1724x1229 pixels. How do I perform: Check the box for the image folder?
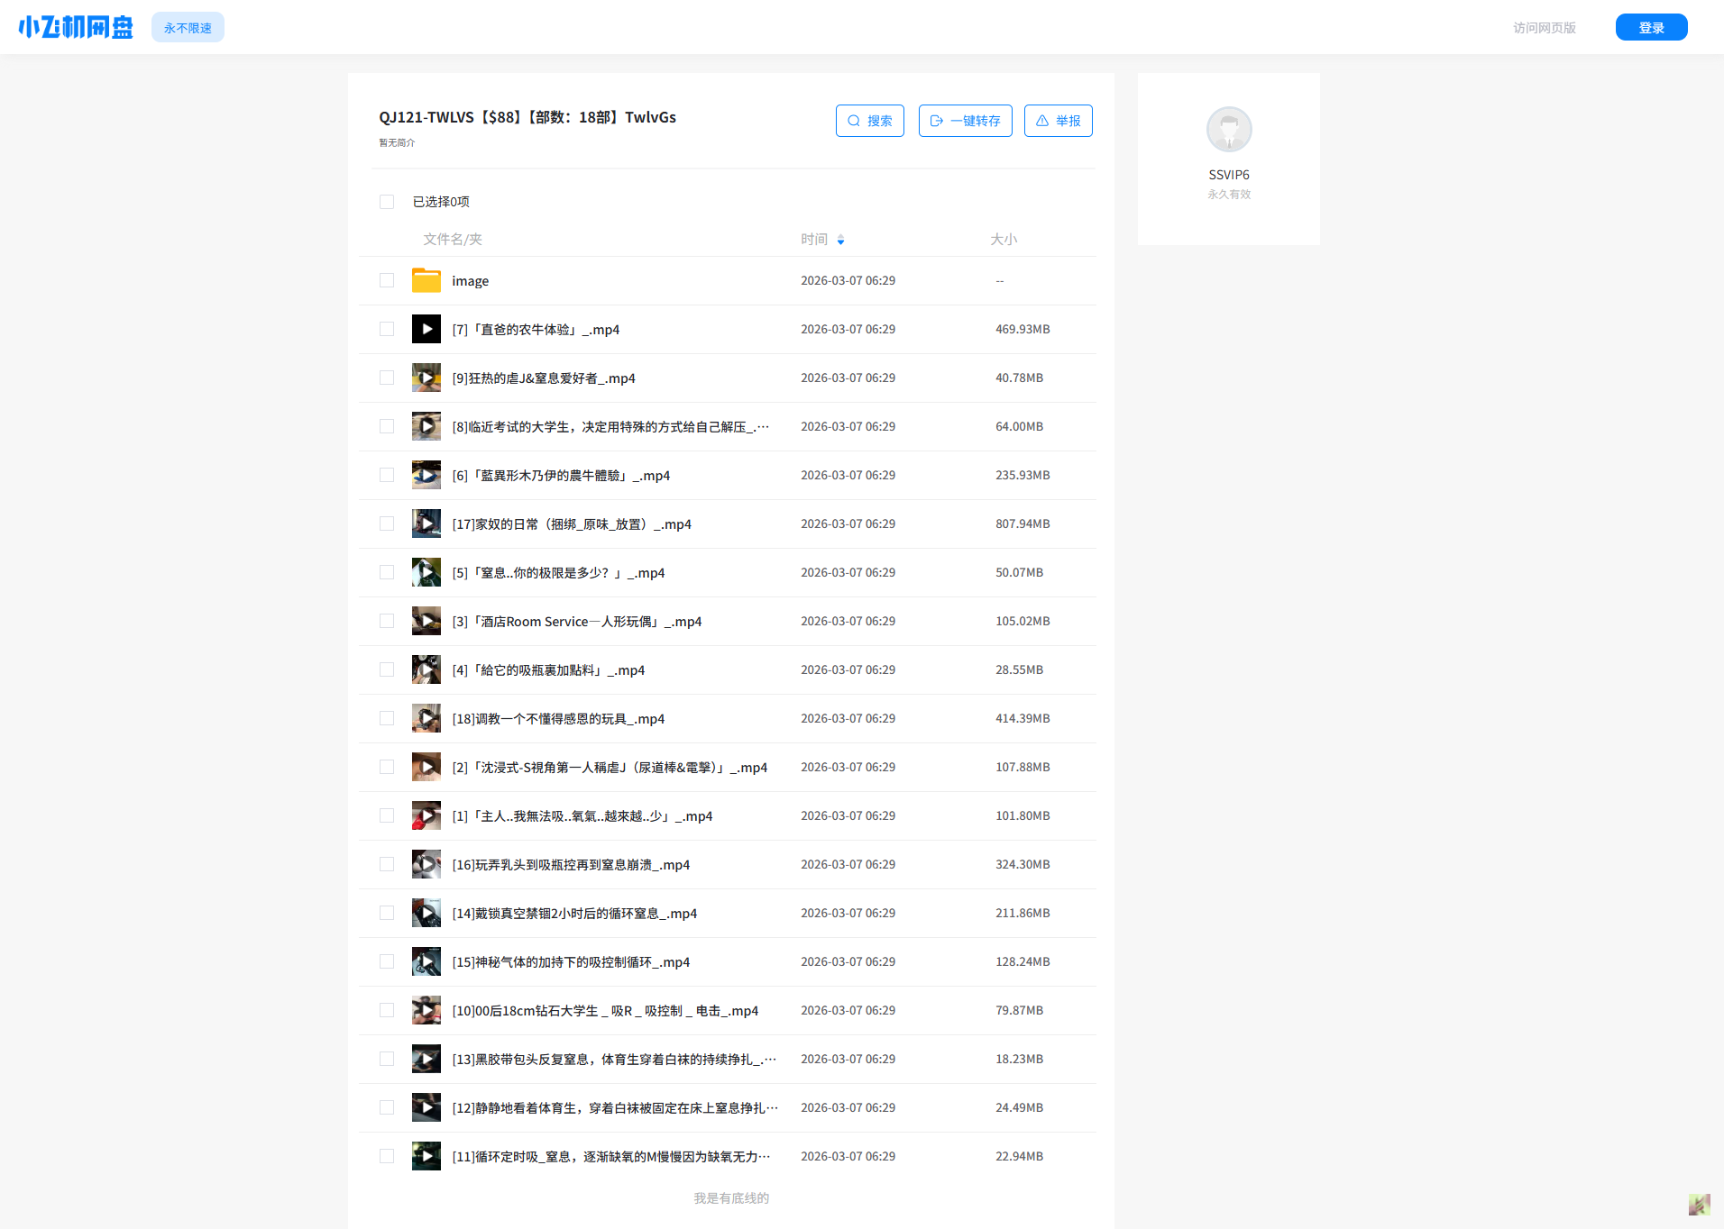pos(387,280)
